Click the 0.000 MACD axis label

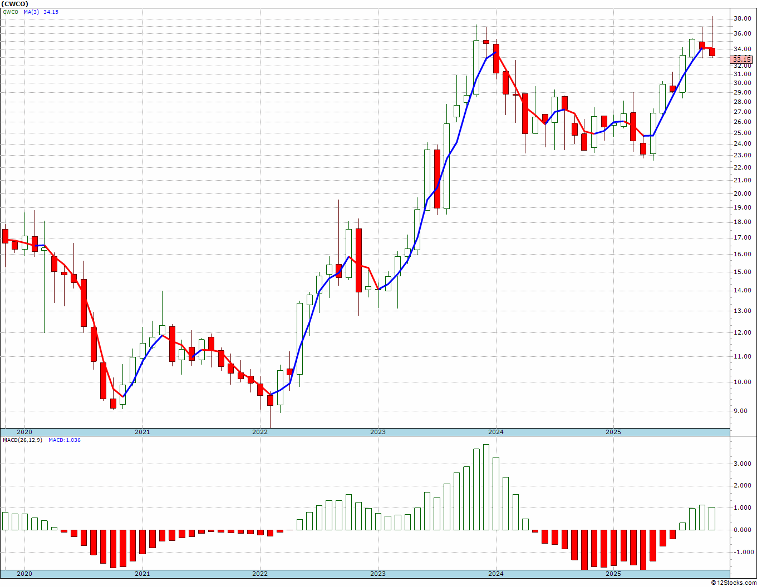[x=743, y=530]
